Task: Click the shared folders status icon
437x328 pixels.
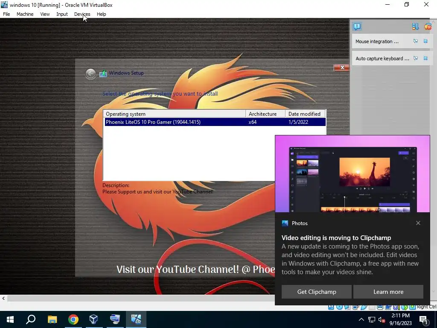Action: [372, 307]
